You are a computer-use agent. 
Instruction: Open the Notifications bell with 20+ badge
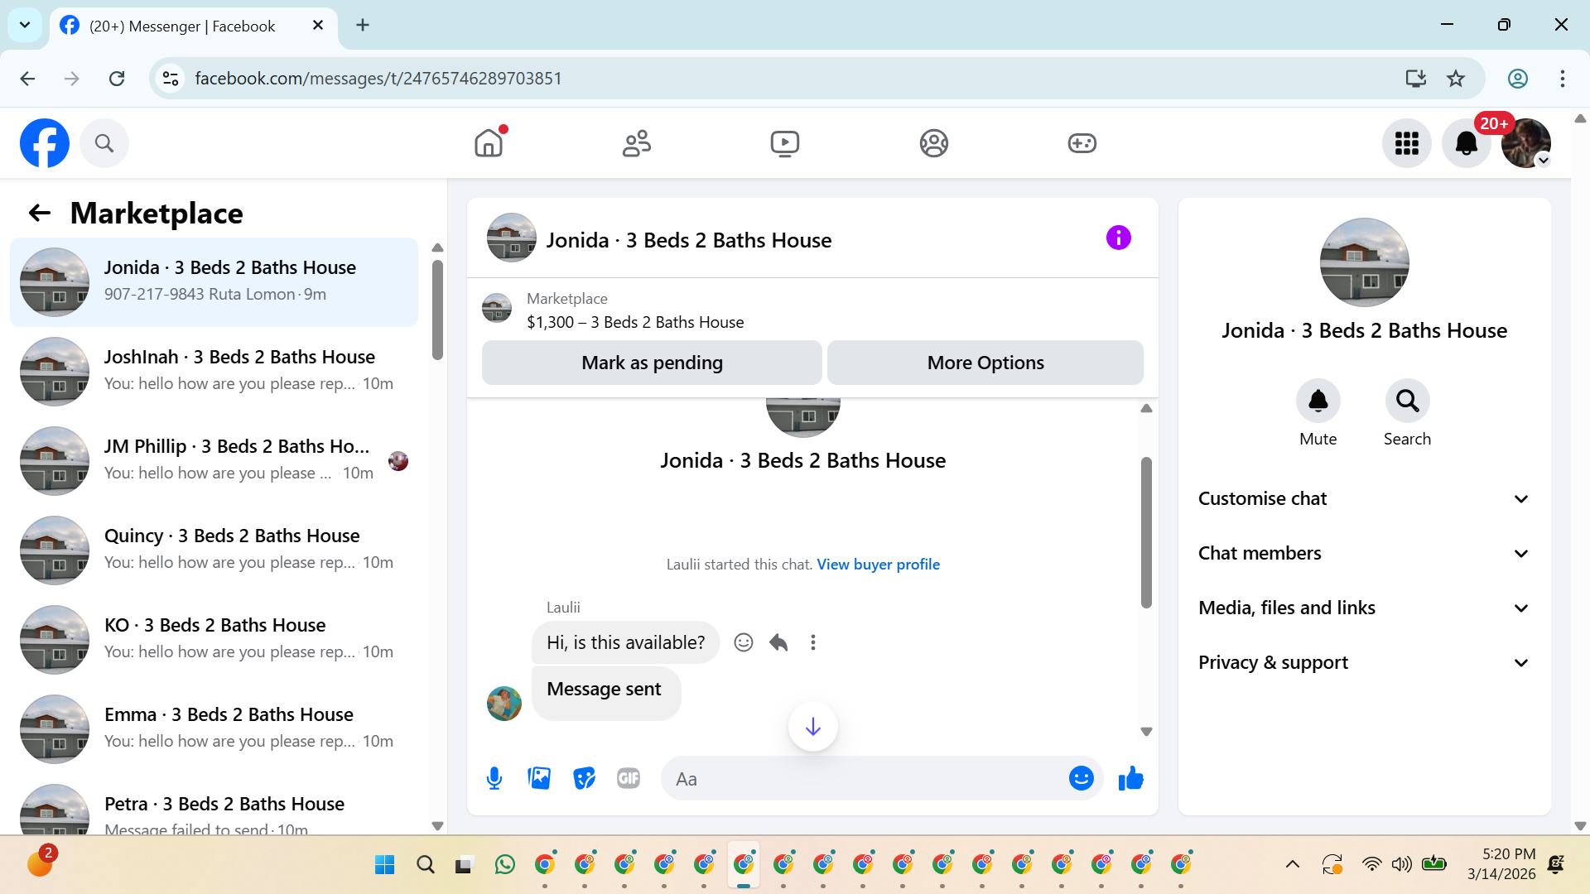click(1467, 143)
